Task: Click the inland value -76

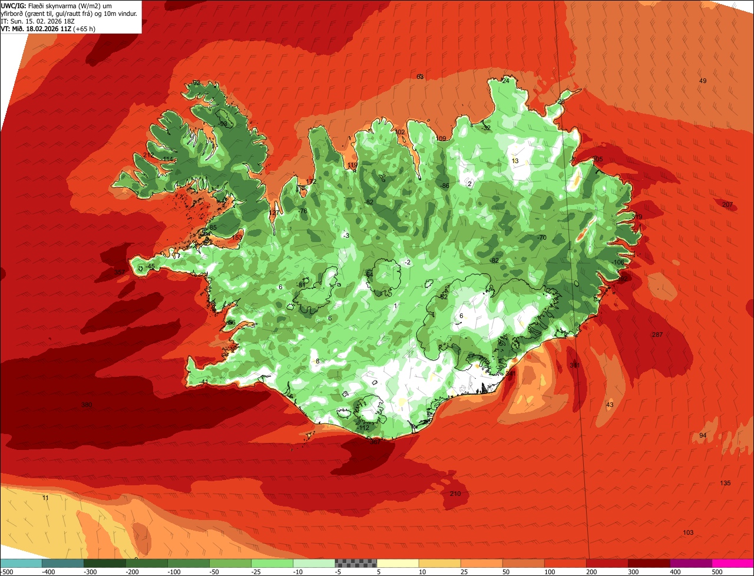Action: point(302,211)
